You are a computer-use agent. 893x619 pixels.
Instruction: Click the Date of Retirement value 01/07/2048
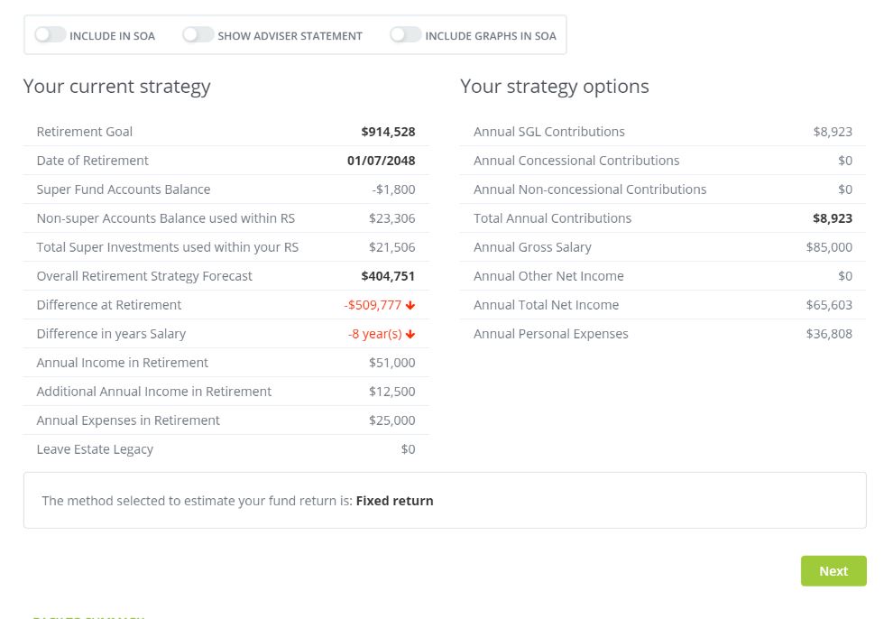[x=381, y=161]
